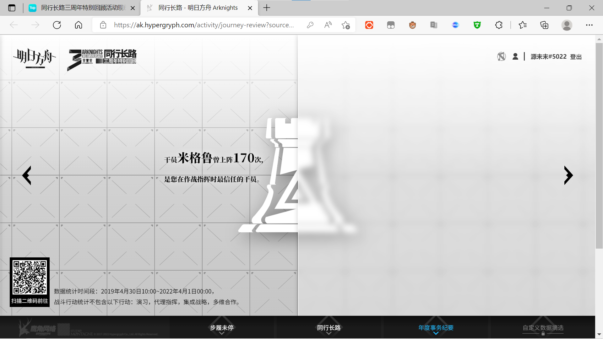Refresh the current page
This screenshot has height=339, width=603.
tap(57, 25)
